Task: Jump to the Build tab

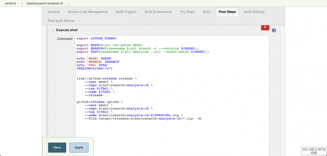Action: (x=206, y=12)
